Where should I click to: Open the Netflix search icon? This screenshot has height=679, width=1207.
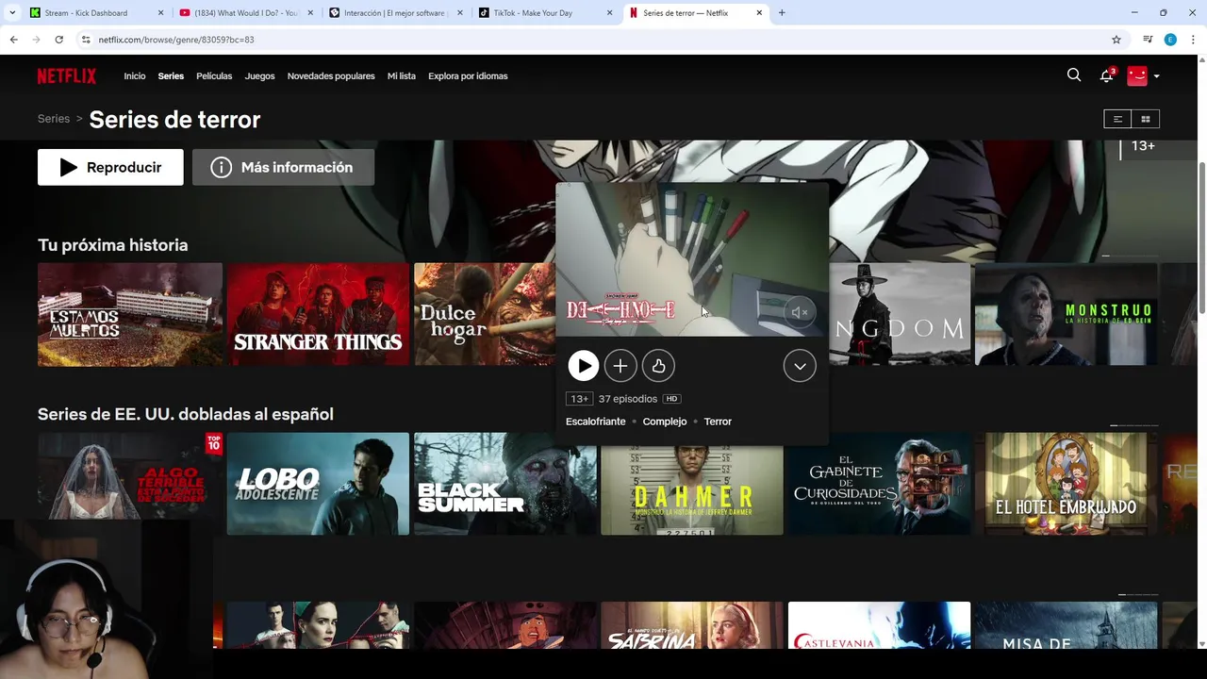[1074, 75]
